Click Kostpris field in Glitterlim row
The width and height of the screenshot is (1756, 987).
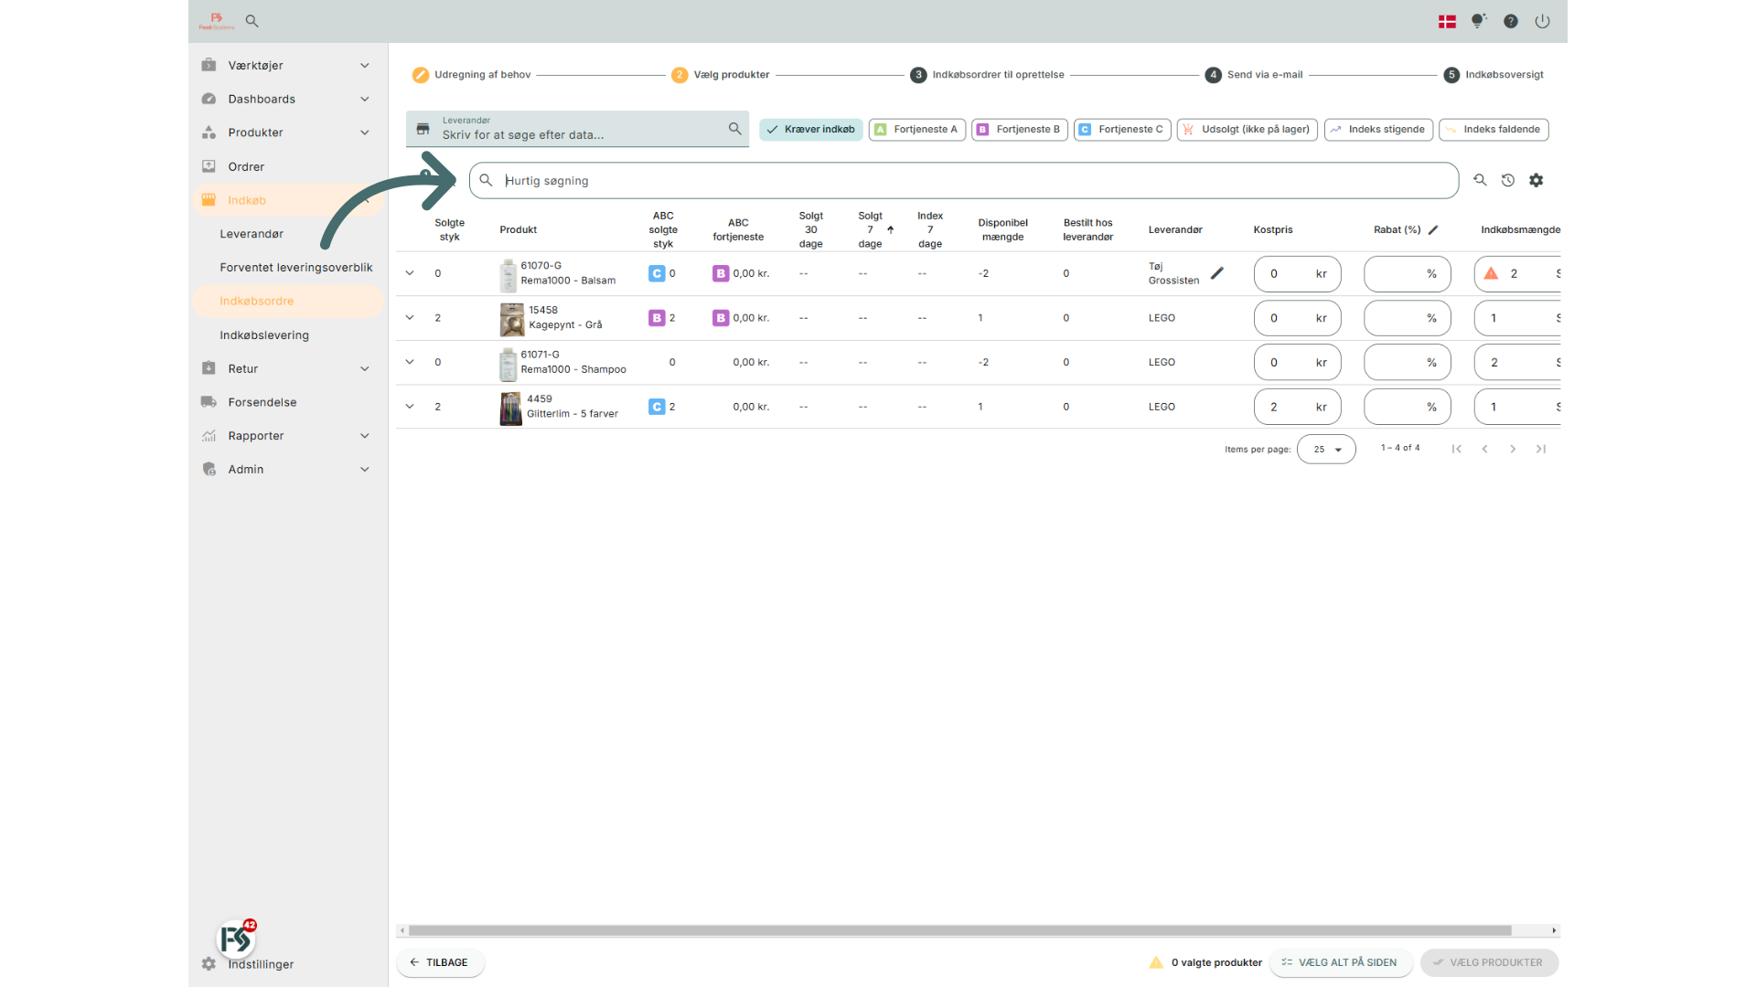click(x=1297, y=407)
